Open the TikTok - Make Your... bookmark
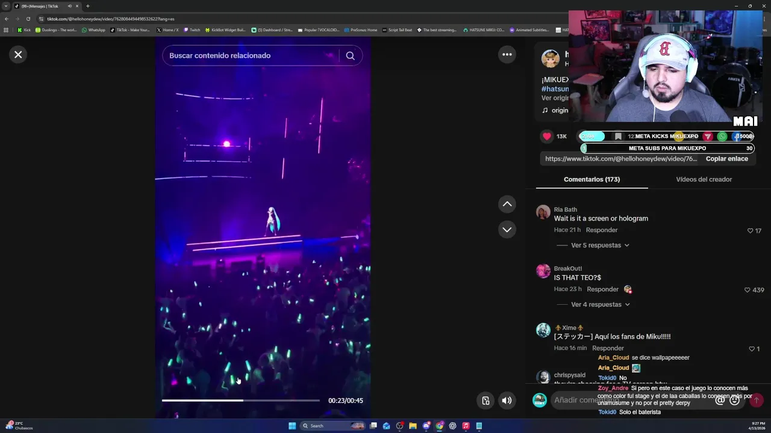 click(x=130, y=30)
